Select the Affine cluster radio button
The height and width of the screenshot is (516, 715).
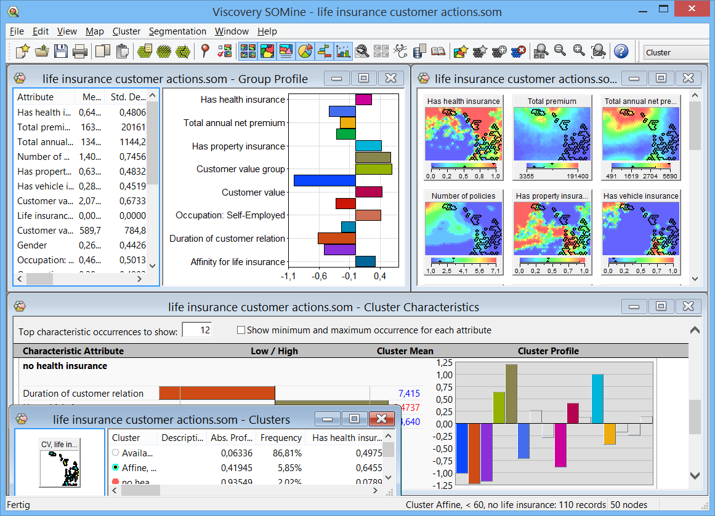click(x=115, y=468)
